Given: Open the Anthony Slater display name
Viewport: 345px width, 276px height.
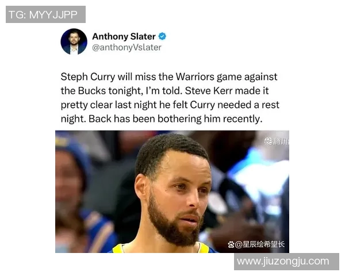Looking at the screenshot, I should (x=124, y=36).
